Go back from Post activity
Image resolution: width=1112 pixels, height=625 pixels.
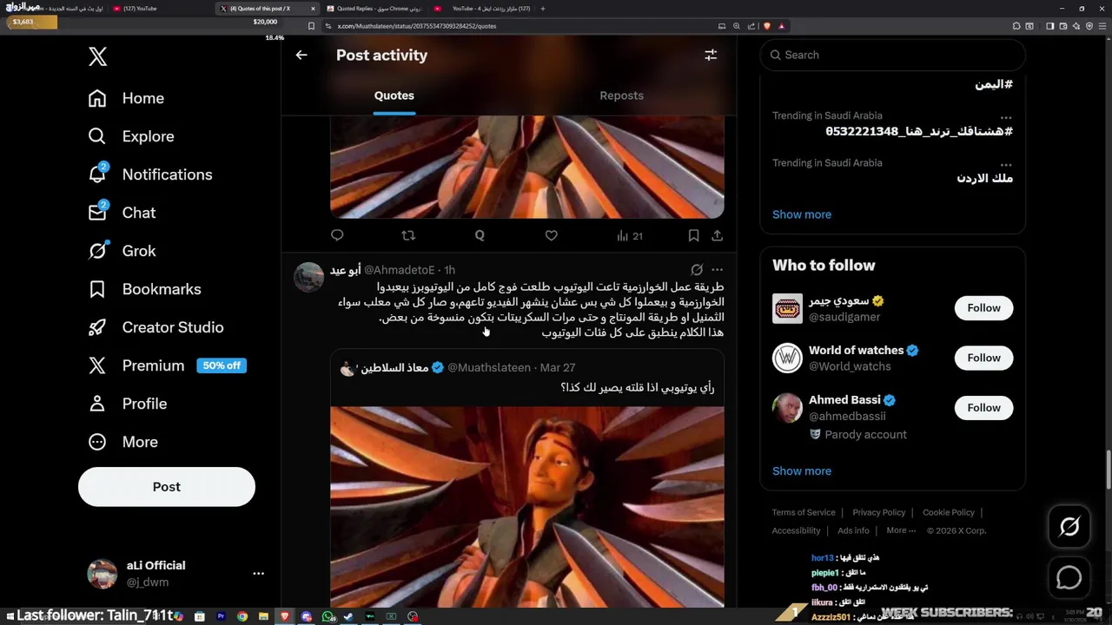pos(301,55)
